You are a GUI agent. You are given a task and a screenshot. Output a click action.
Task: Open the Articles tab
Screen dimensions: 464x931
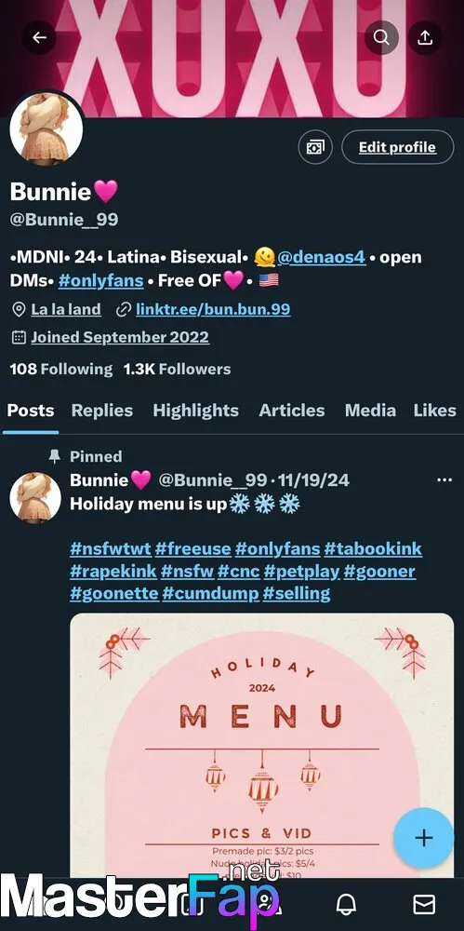point(291,411)
